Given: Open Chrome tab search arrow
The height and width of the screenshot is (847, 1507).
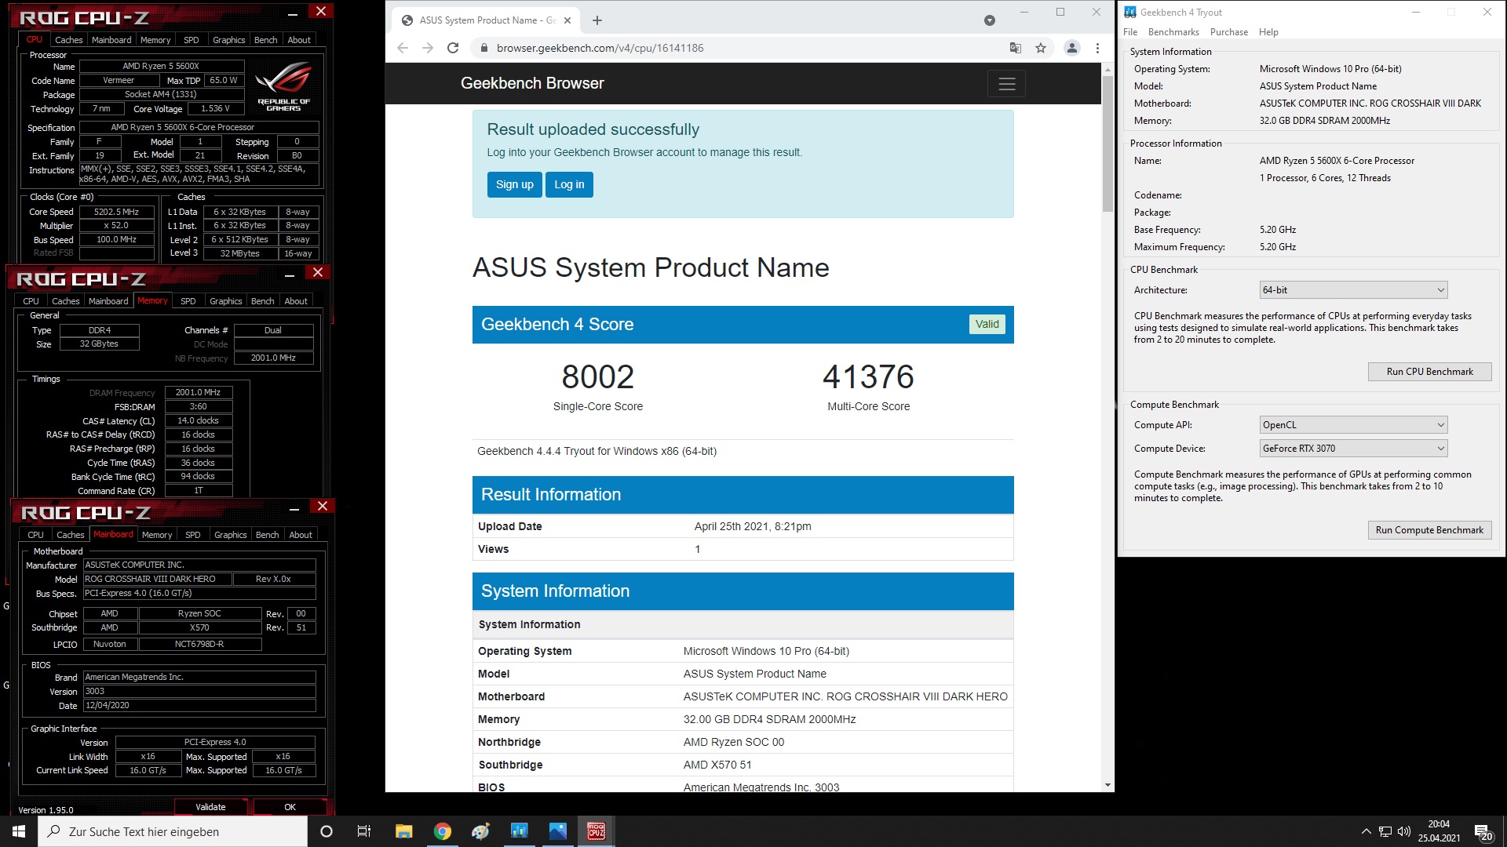Looking at the screenshot, I should 990,20.
